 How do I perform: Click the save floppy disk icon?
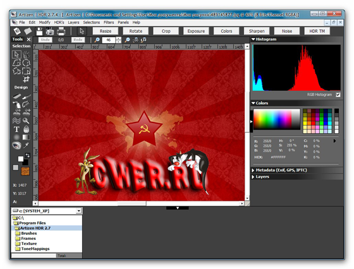[39, 32]
